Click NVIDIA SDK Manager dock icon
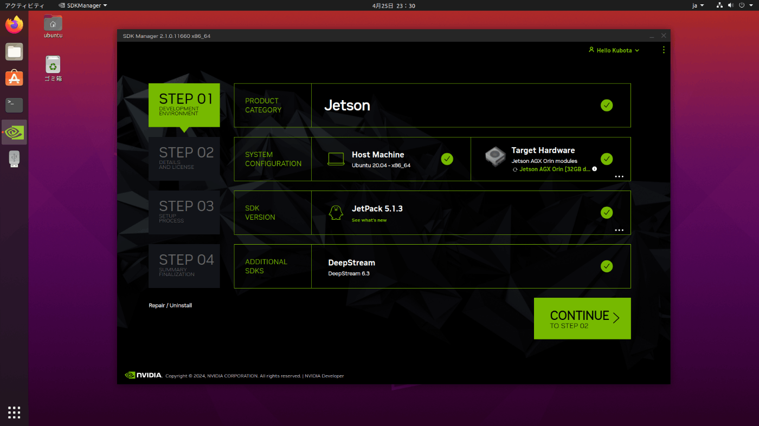Image resolution: width=759 pixels, height=426 pixels. [x=15, y=132]
